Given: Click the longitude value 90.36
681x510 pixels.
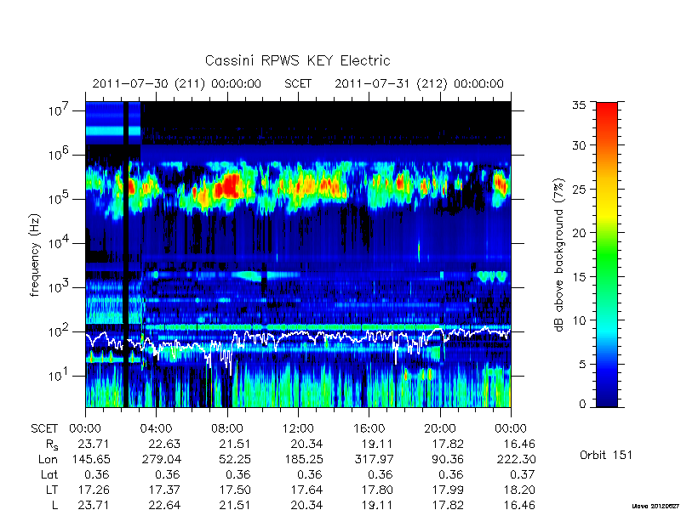Looking at the screenshot, I should (x=448, y=459).
